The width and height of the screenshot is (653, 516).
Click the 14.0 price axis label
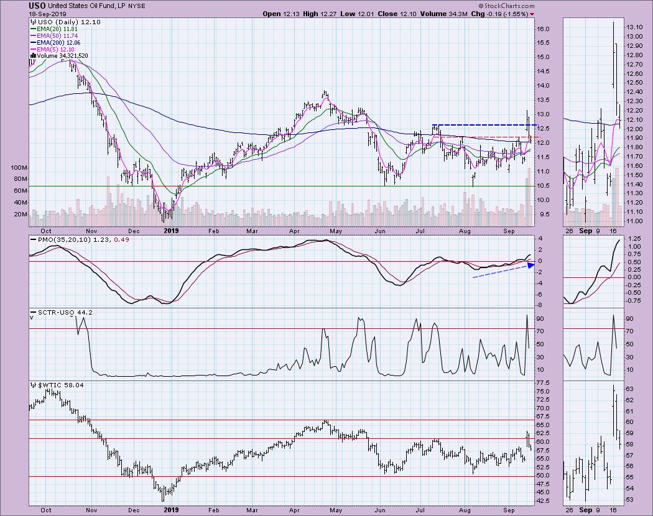pos(542,86)
